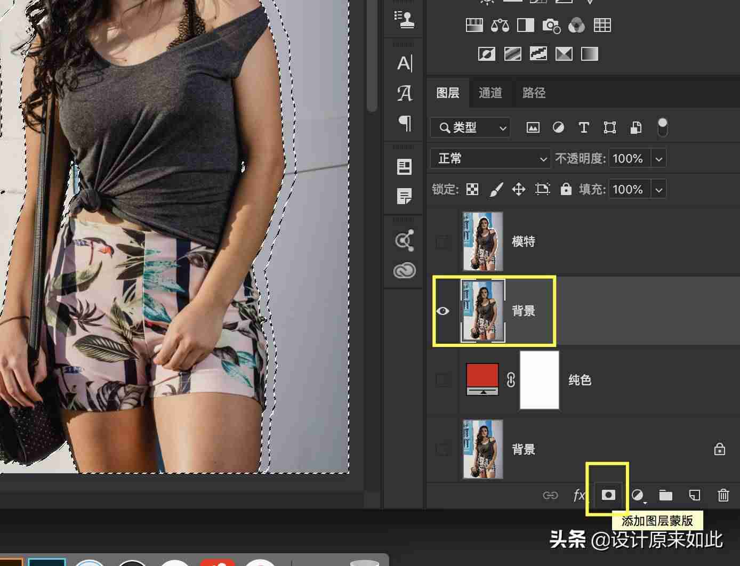740x566 pixels.
Task: Filter layers by shape layers icon
Action: [x=609, y=127]
